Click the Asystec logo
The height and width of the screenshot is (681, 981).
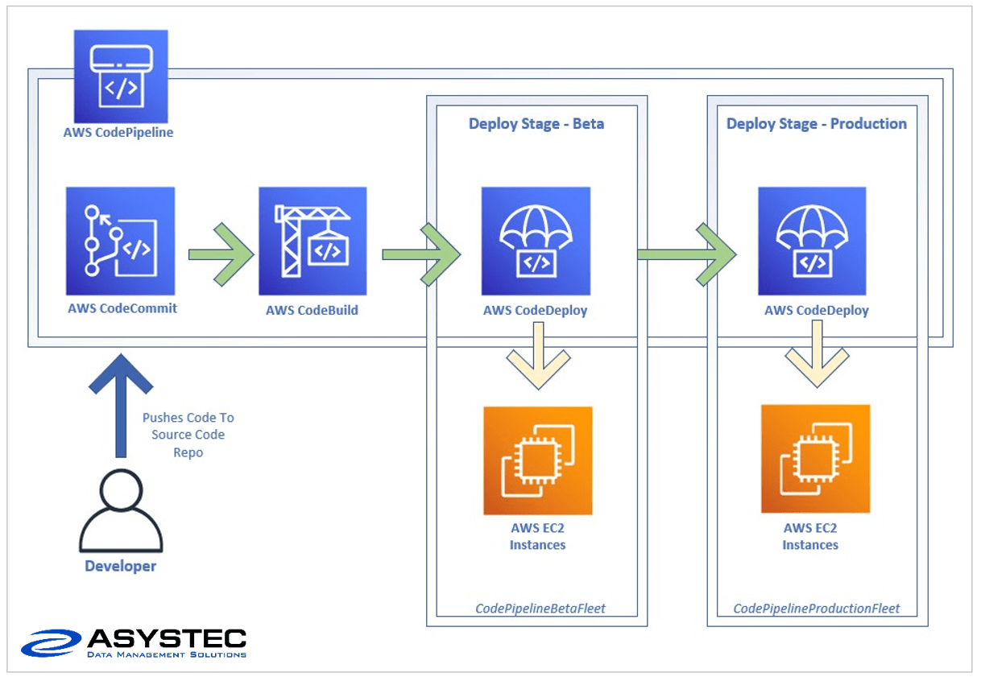click(x=134, y=643)
